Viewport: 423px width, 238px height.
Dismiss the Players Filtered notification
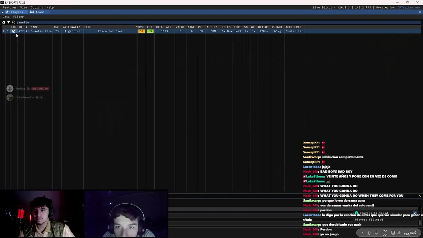415,213
